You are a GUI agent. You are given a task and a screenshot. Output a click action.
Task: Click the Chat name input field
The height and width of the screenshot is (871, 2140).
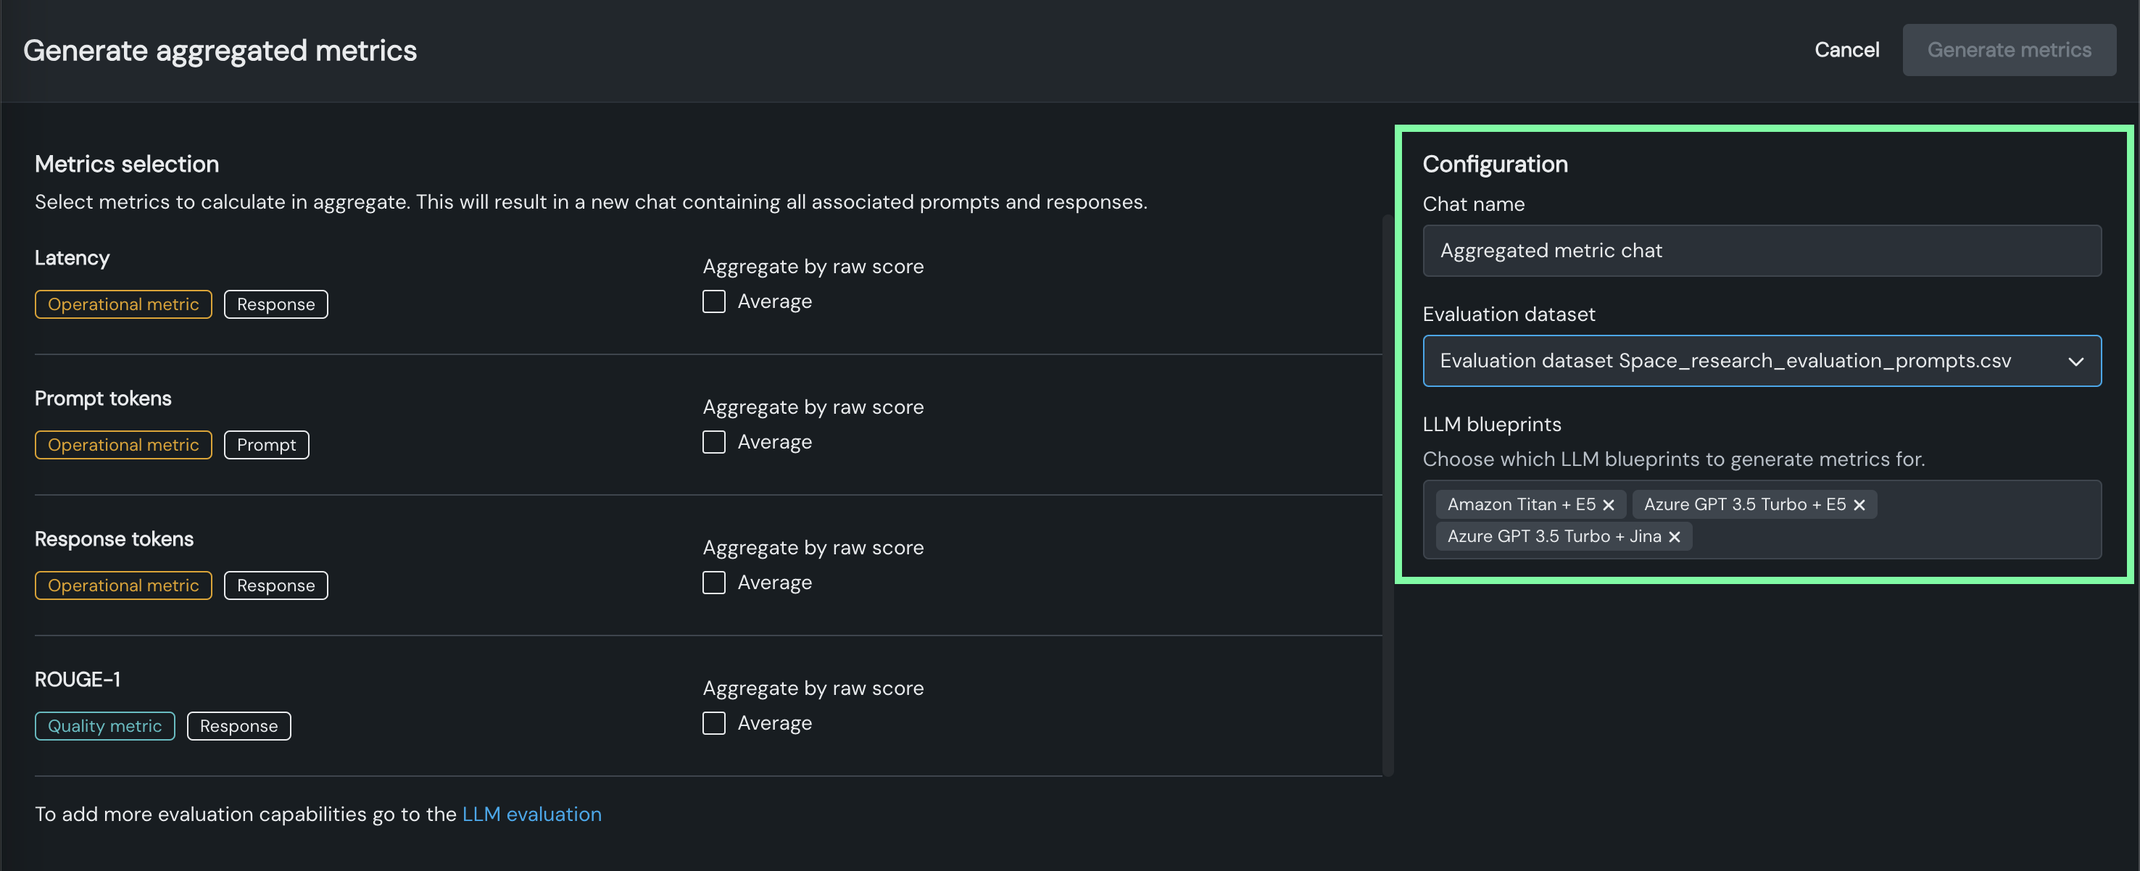coord(1761,251)
